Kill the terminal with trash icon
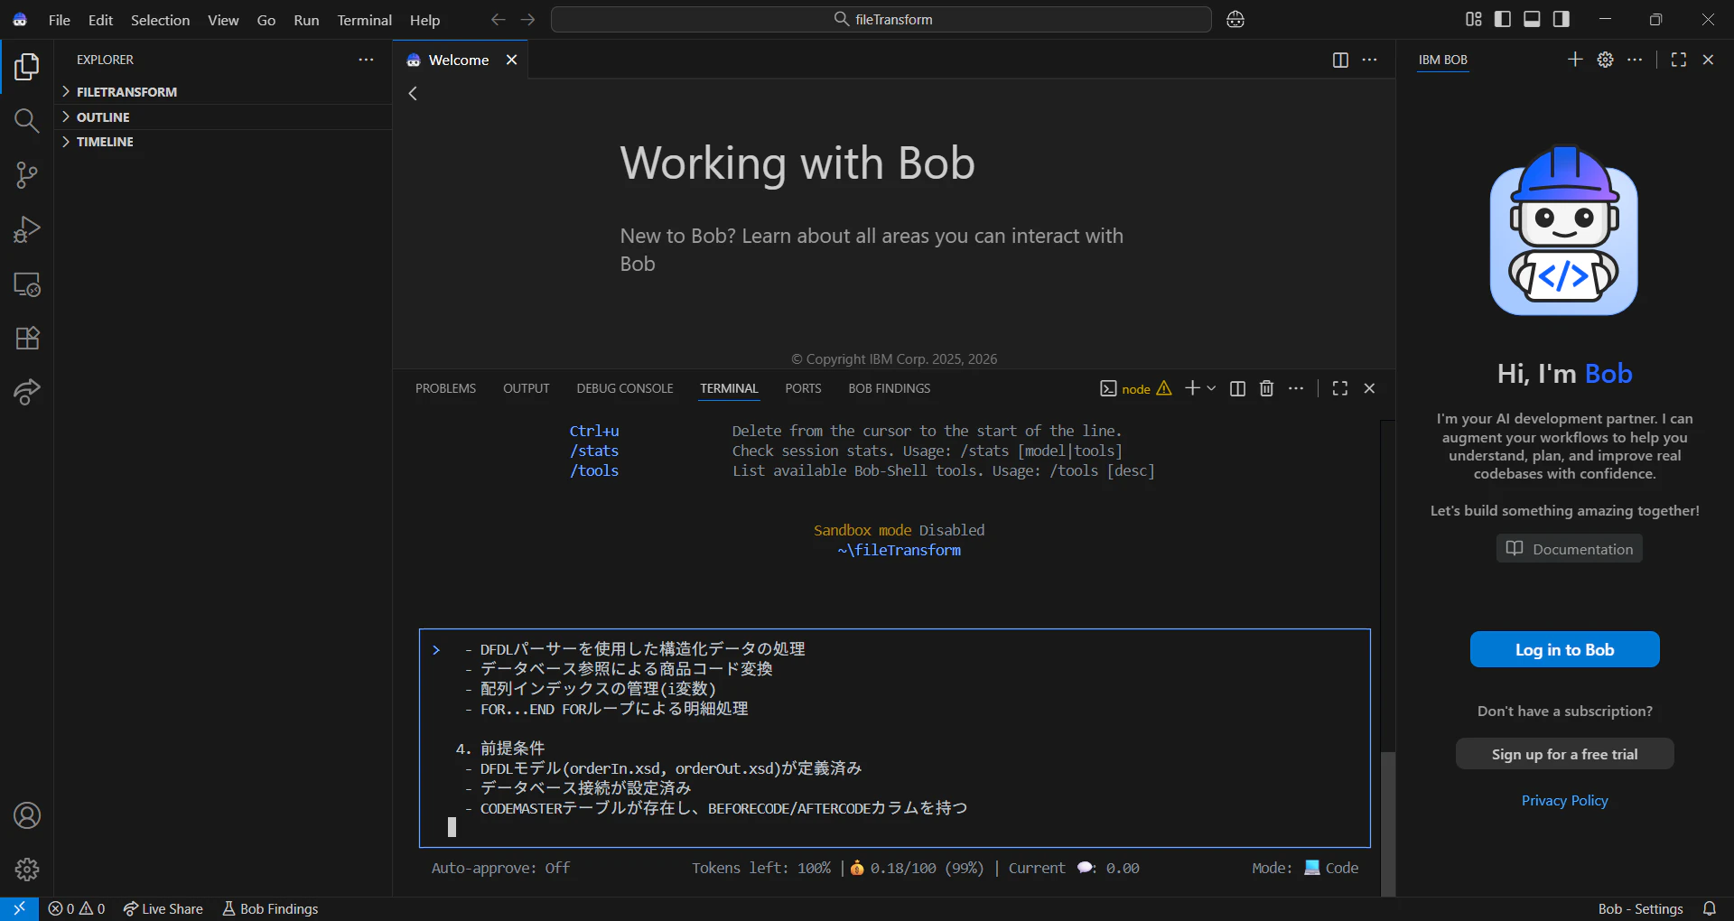The height and width of the screenshot is (921, 1734). tap(1266, 388)
